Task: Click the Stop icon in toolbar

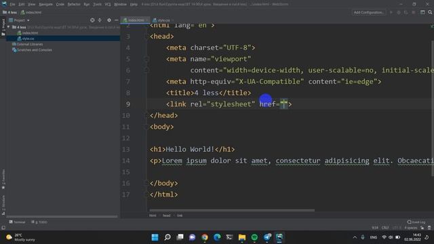Action: (x=413, y=12)
